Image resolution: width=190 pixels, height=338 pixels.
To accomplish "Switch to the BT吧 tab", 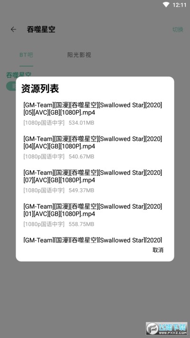I will point(26,55).
